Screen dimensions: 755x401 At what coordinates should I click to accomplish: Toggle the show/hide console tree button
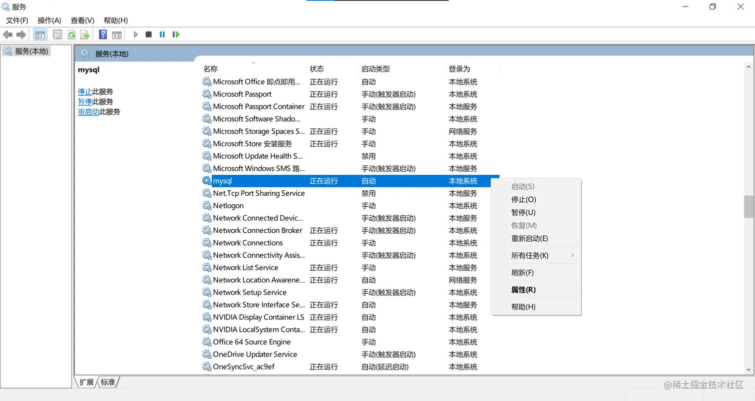pyautogui.click(x=40, y=34)
